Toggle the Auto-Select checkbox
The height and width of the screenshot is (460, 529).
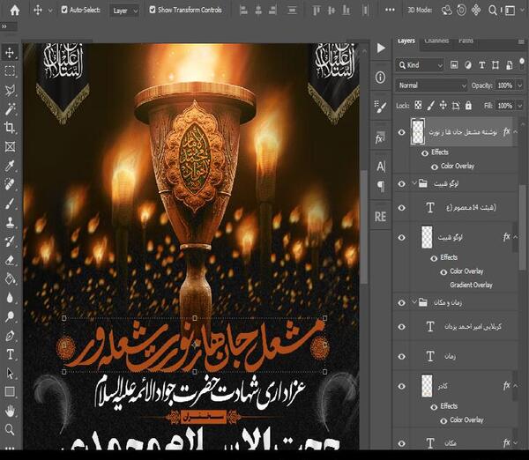point(64,10)
